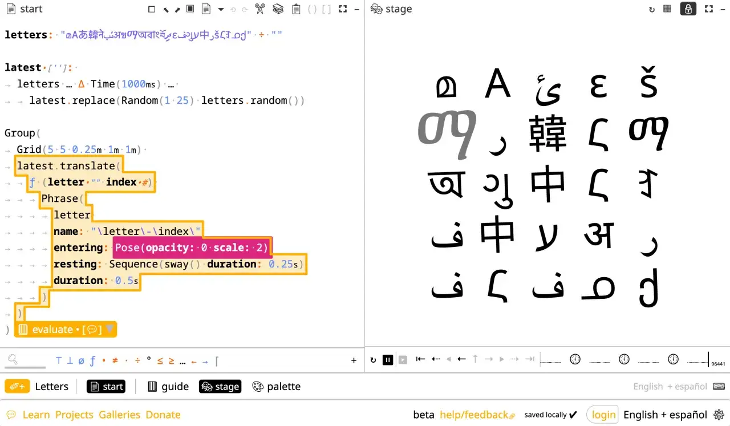The width and height of the screenshot is (730, 426).
Task: Click the filled square icon in editor toolbar
Action: pos(190,9)
